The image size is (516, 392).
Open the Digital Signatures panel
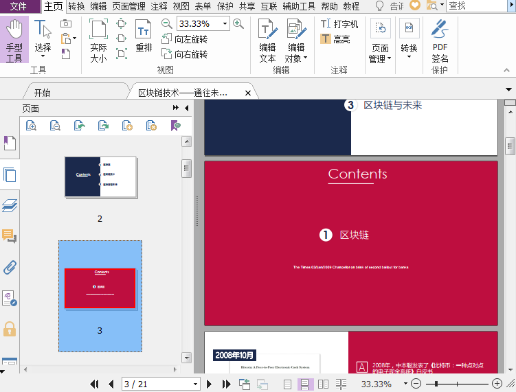click(10, 298)
